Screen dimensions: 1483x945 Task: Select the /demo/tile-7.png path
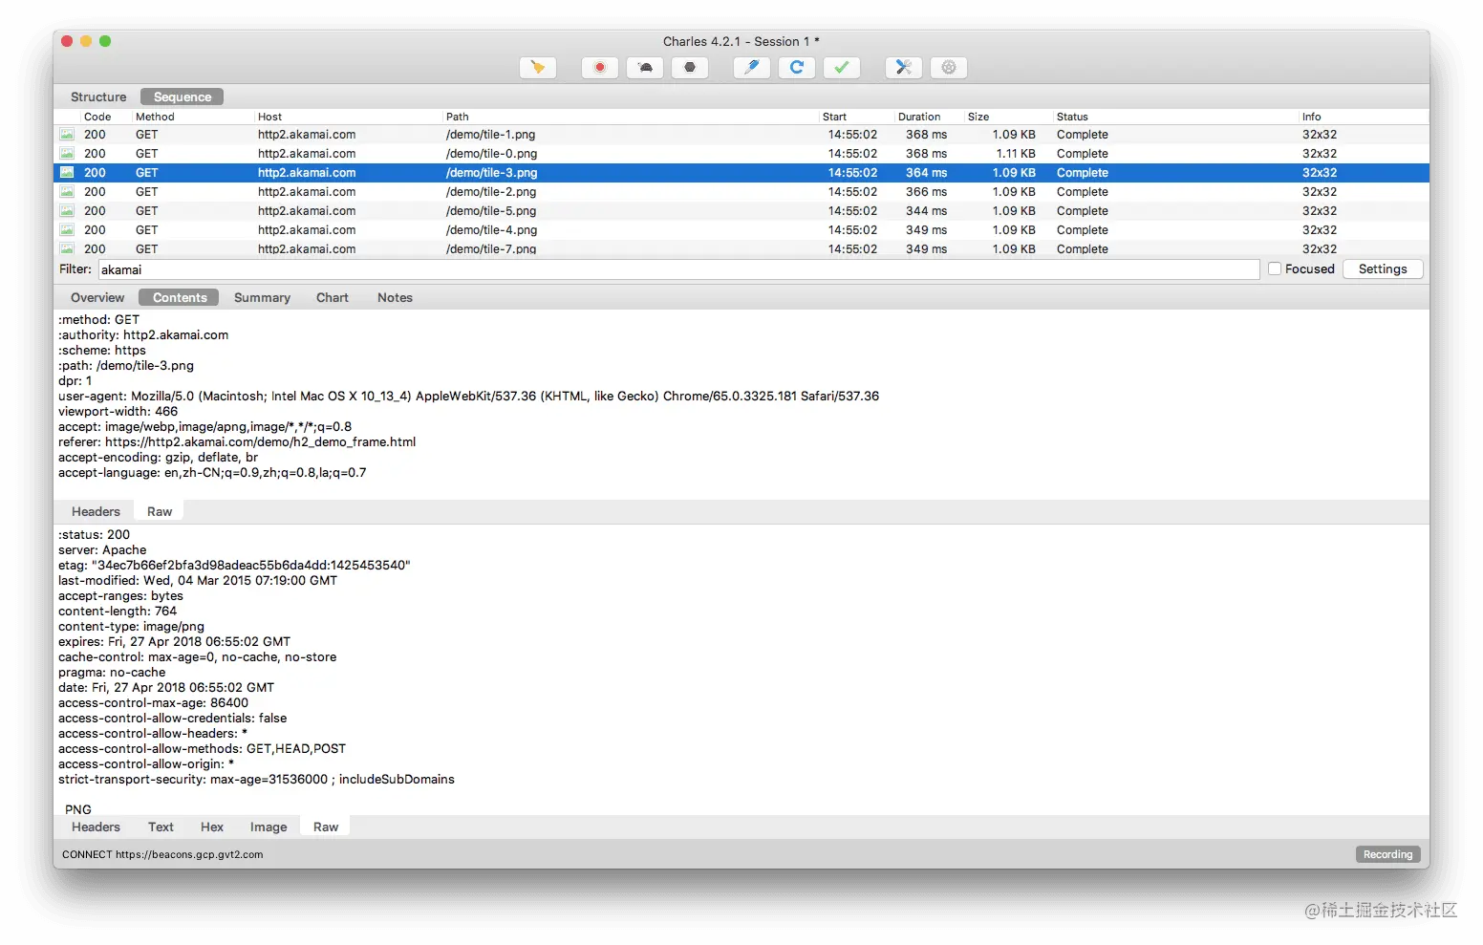(x=491, y=249)
